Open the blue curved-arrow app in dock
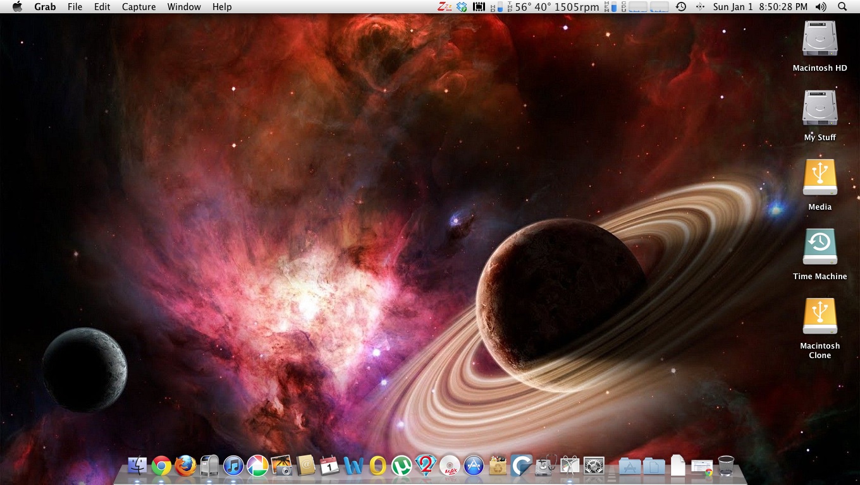This screenshot has height=485, width=860. tap(522, 466)
